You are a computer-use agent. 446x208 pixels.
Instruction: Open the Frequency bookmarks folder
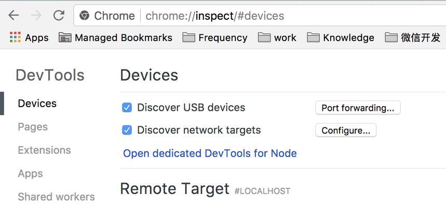pyautogui.click(x=215, y=37)
